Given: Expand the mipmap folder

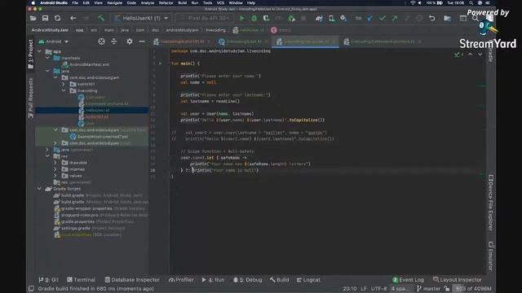Looking at the screenshot, I should pos(55,169).
